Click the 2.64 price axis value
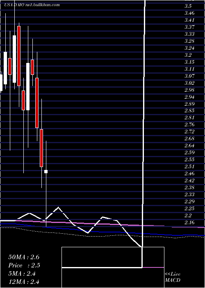The image size is (205, 288). point(189,146)
